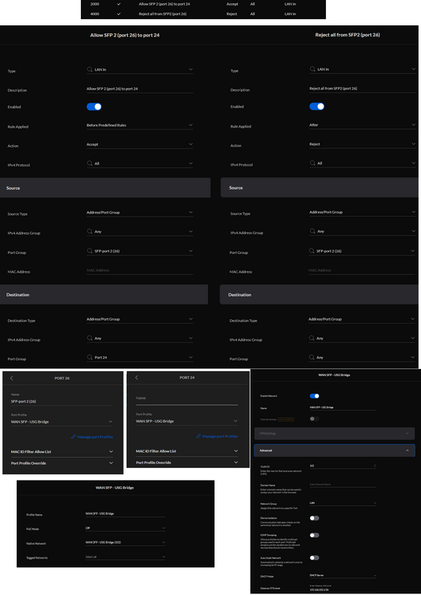Open Network Group dropdown showing LAN
Screen dimensions: 421x595
pyautogui.click(x=343, y=503)
